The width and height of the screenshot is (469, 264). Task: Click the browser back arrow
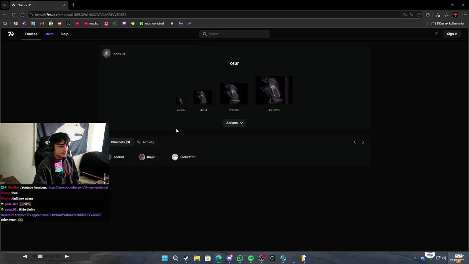(4, 15)
